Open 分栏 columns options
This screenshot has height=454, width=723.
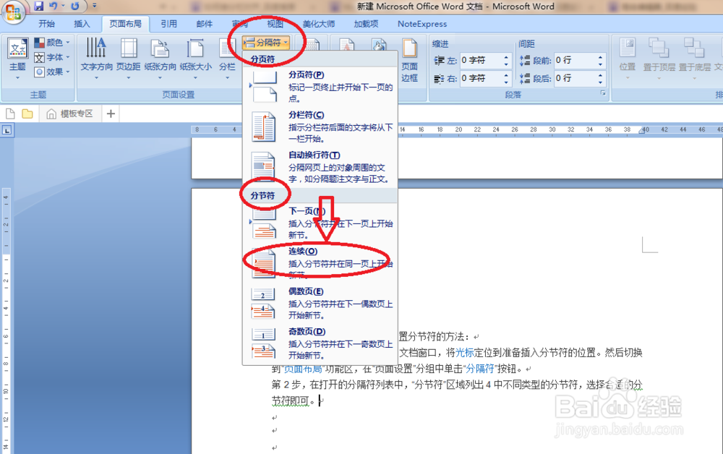(227, 59)
